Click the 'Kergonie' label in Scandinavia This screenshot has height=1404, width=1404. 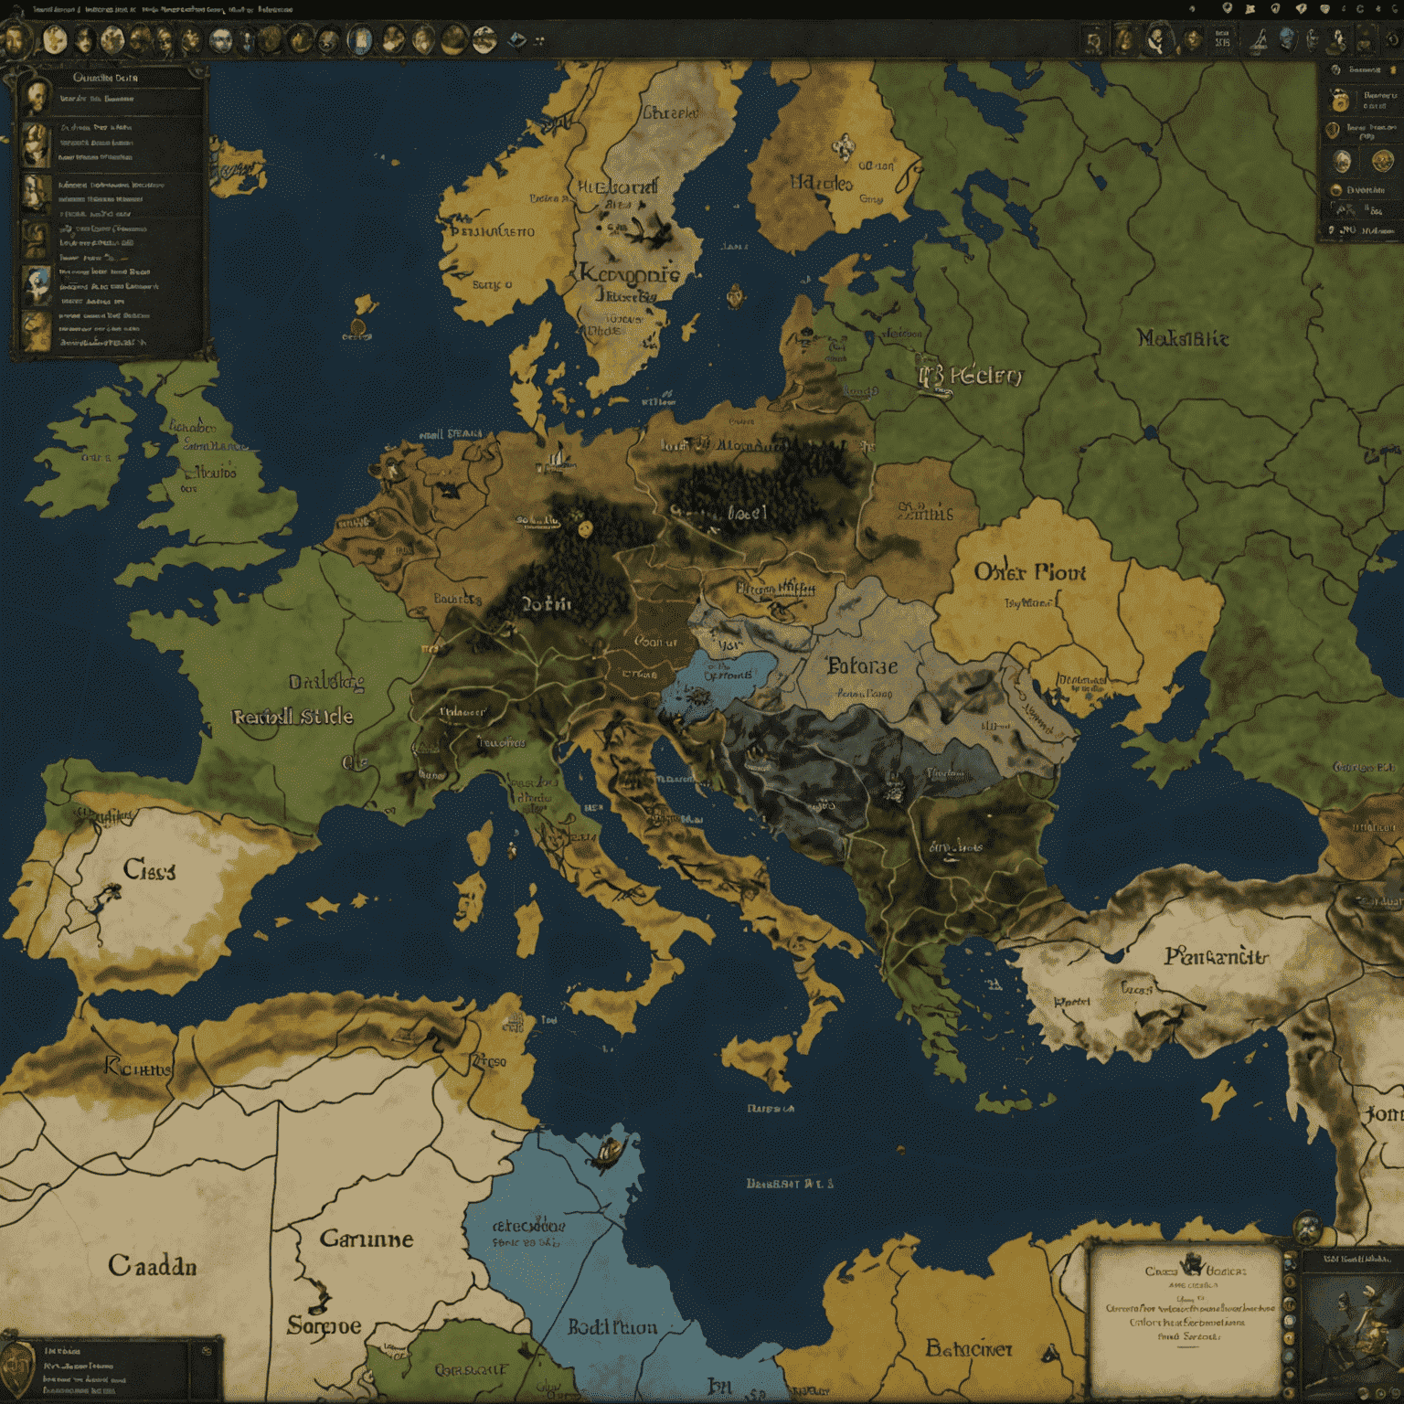pyautogui.click(x=629, y=273)
